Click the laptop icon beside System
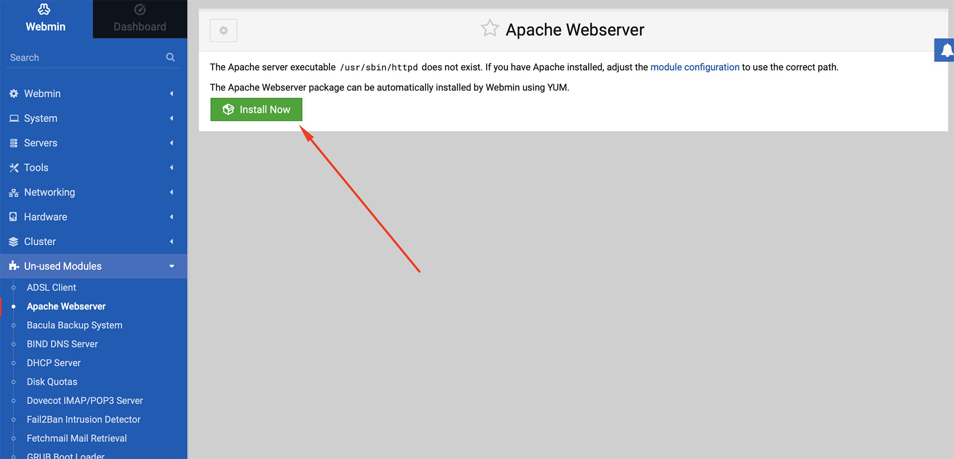Image resolution: width=954 pixels, height=459 pixels. pos(14,118)
